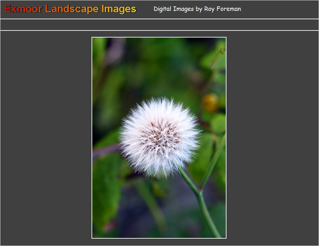Click the grey page background left of photo
The height and width of the screenshot is (246, 319).
pos(45,138)
